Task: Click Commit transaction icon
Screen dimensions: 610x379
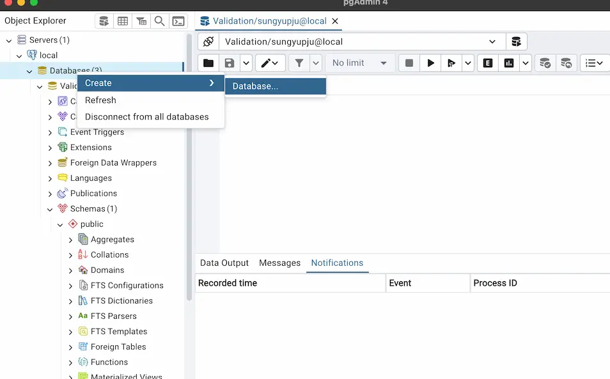Action: tap(545, 63)
